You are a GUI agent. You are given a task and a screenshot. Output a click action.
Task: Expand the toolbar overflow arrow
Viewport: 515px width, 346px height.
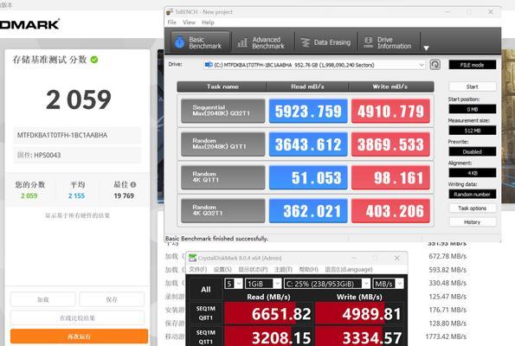[427, 48]
